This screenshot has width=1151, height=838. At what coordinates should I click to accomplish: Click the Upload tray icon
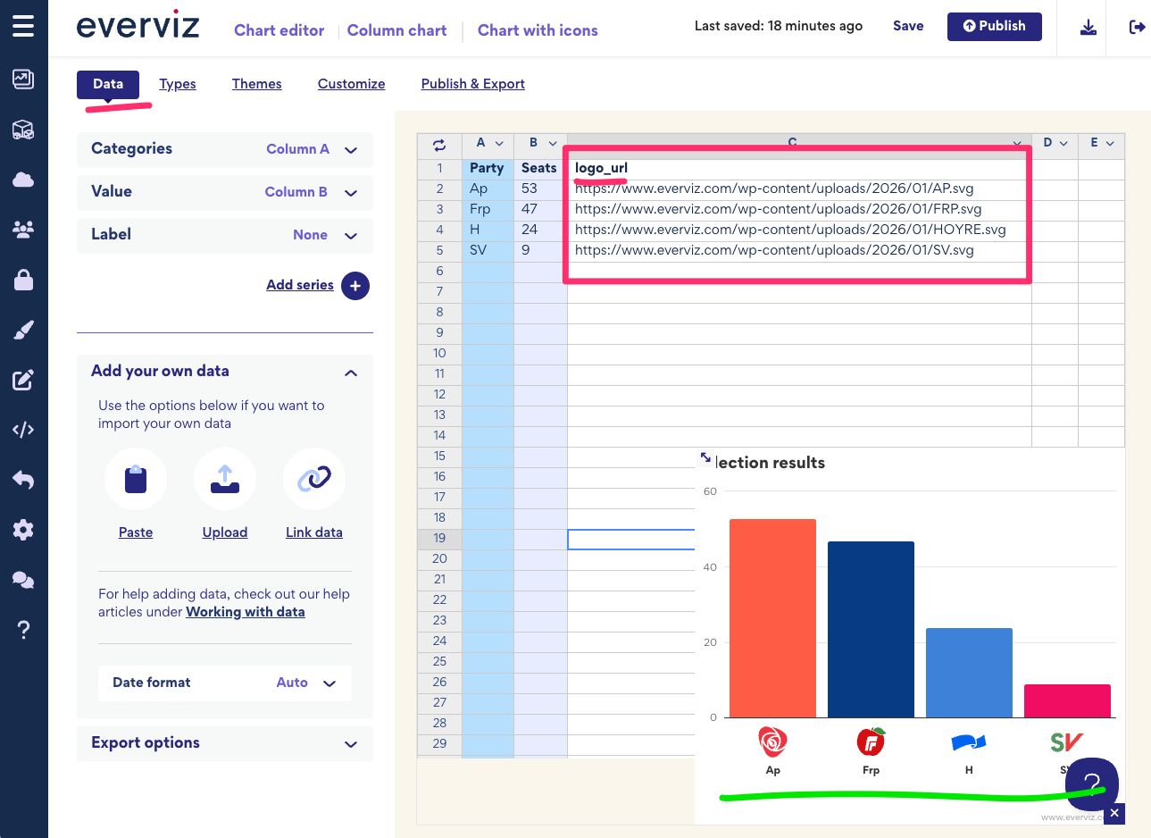[225, 480]
